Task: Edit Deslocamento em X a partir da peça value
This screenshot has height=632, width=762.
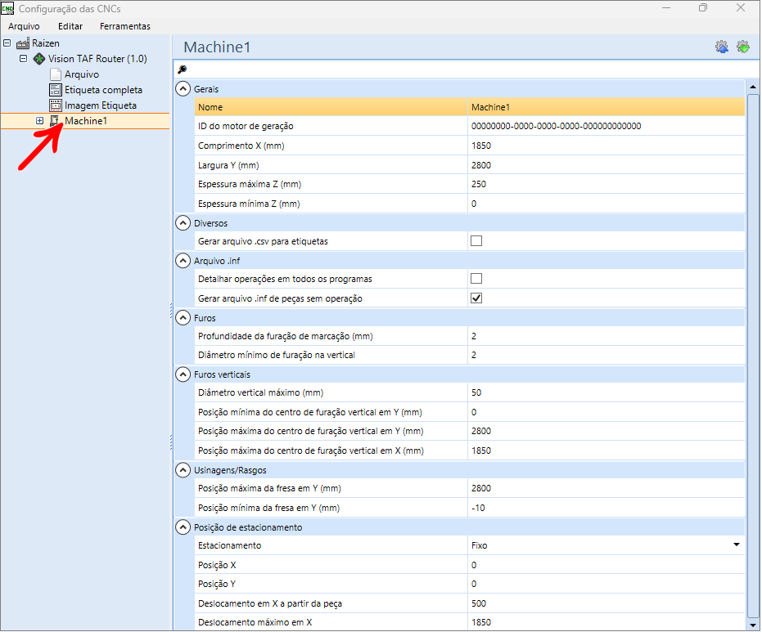Action: click(606, 603)
